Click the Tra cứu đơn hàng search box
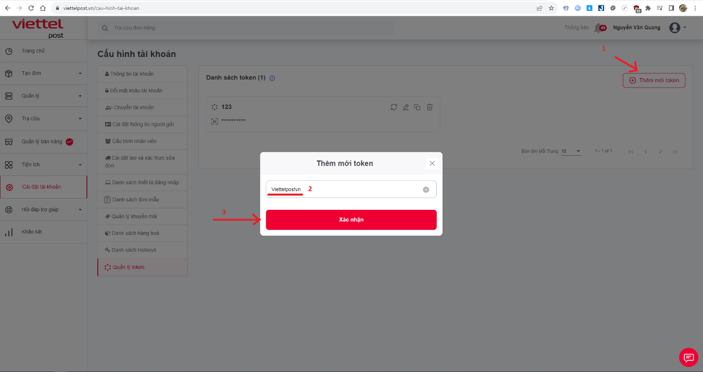The image size is (703, 372). [x=247, y=28]
